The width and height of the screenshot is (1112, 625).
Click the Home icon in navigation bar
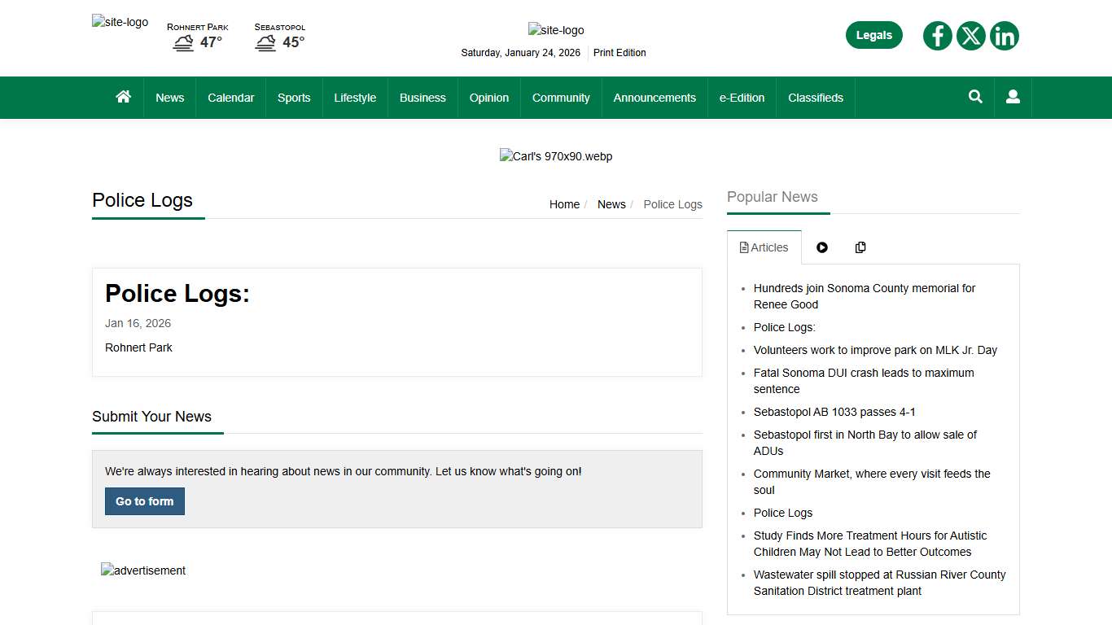click(x=124, y=97)
